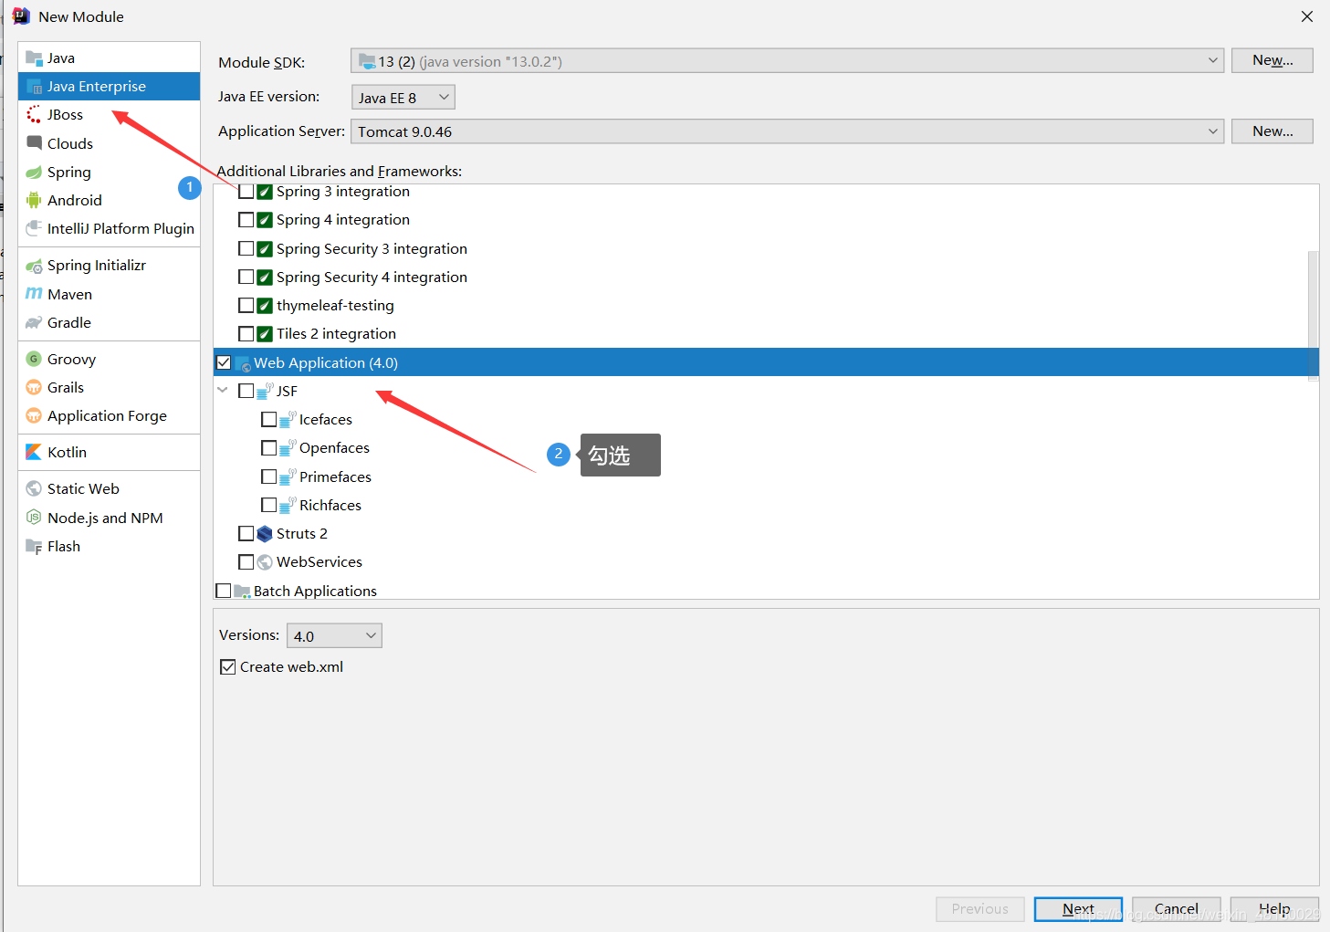Click the Application Forge icon

click(34, 416)
